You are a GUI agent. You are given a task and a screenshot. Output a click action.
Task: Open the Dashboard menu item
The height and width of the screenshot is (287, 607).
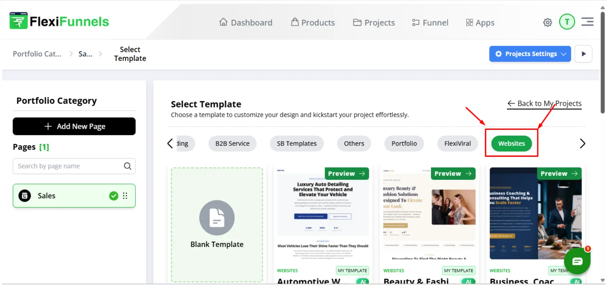(246, 23)
